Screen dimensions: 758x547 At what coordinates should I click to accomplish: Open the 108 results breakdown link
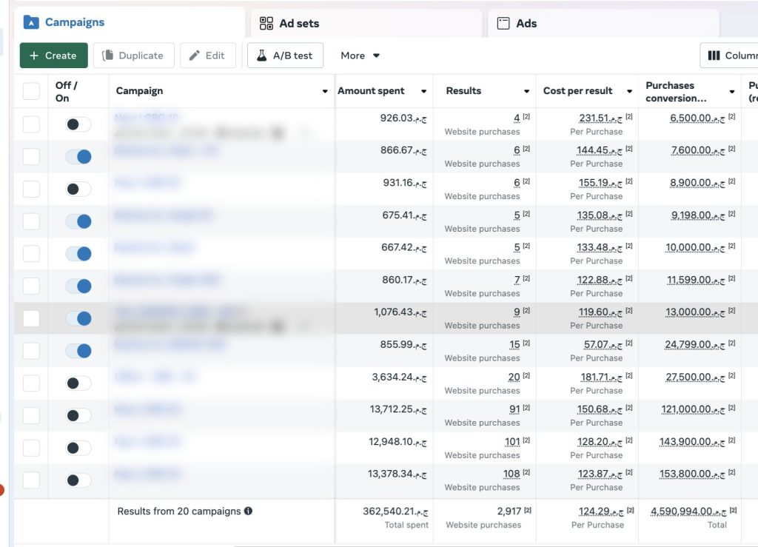click(x=512, y=474)
